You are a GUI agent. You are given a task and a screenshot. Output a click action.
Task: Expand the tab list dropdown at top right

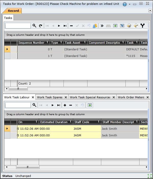(150, 10)
